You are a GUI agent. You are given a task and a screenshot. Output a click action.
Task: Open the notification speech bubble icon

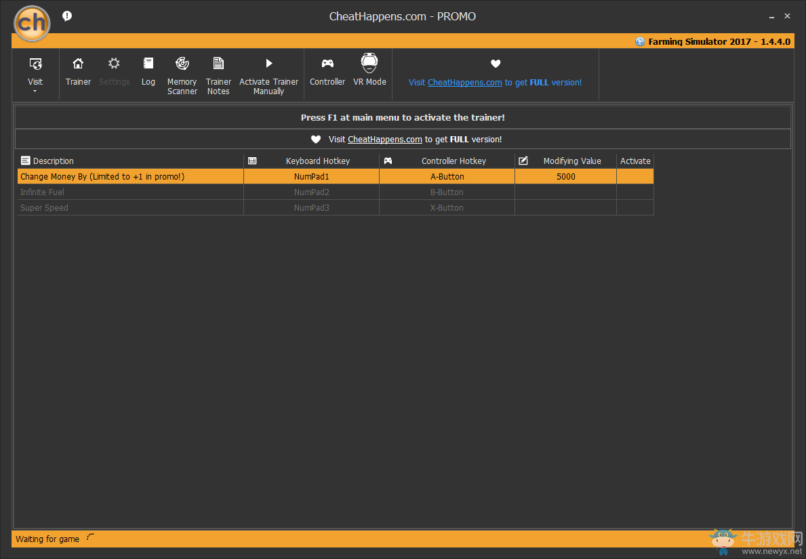click(x=67, y=16)
